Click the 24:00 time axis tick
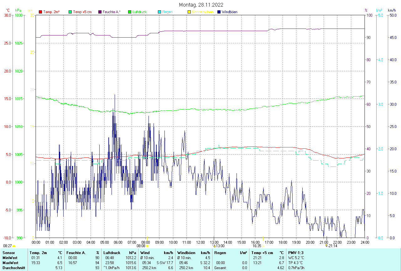Image resolution: width=401 pixels, height=271 pixels. pos(365,242)
